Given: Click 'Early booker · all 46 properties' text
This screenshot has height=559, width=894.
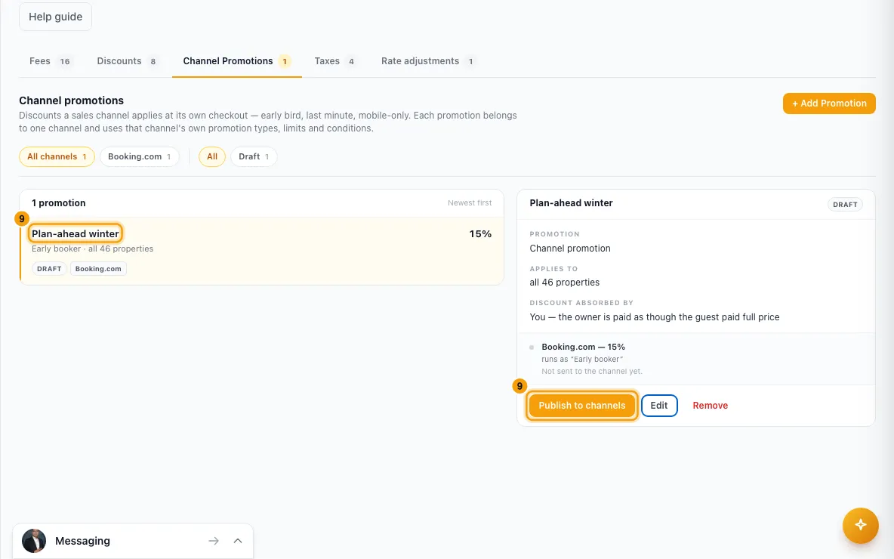Looking at the screenshot, I should point(92,249).
